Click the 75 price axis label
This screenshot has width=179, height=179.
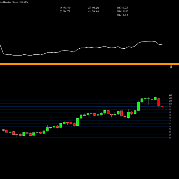(x=170, y=118)
